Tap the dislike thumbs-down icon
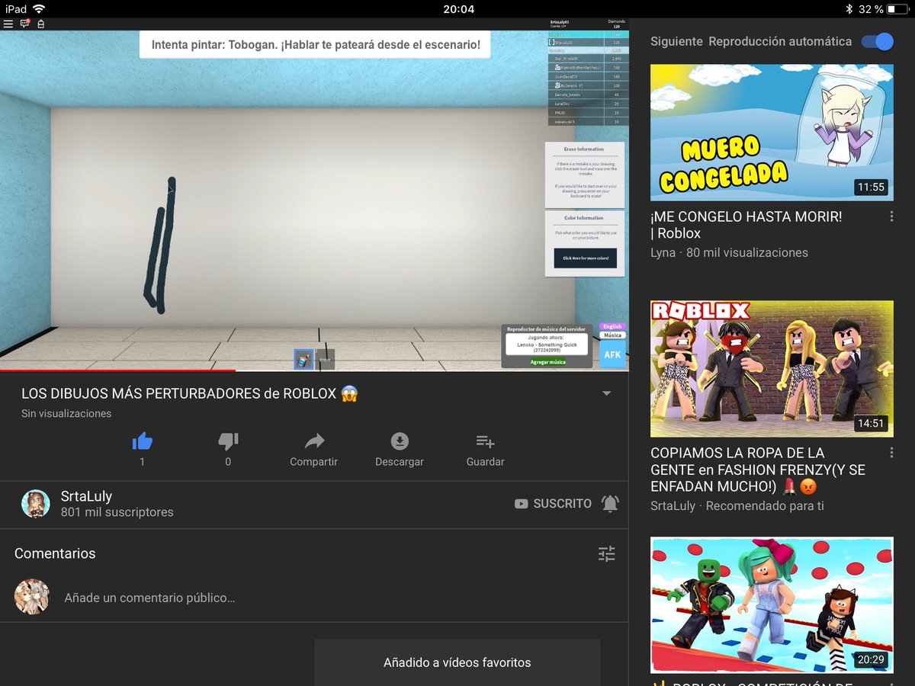The image size is (915, 686). (x=228, y=441)
